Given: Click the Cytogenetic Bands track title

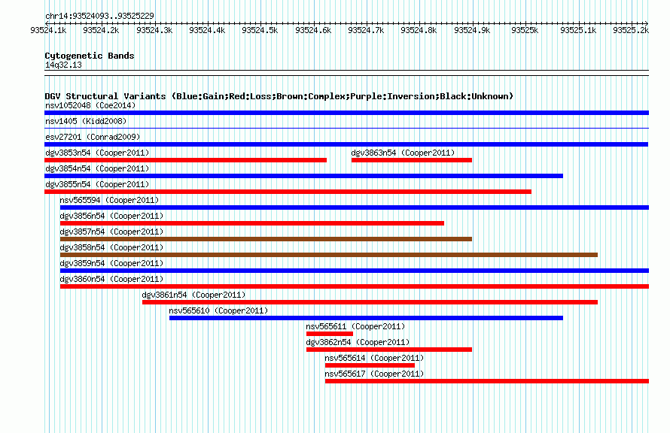Looking at the screenshot, I should (90, 56).
